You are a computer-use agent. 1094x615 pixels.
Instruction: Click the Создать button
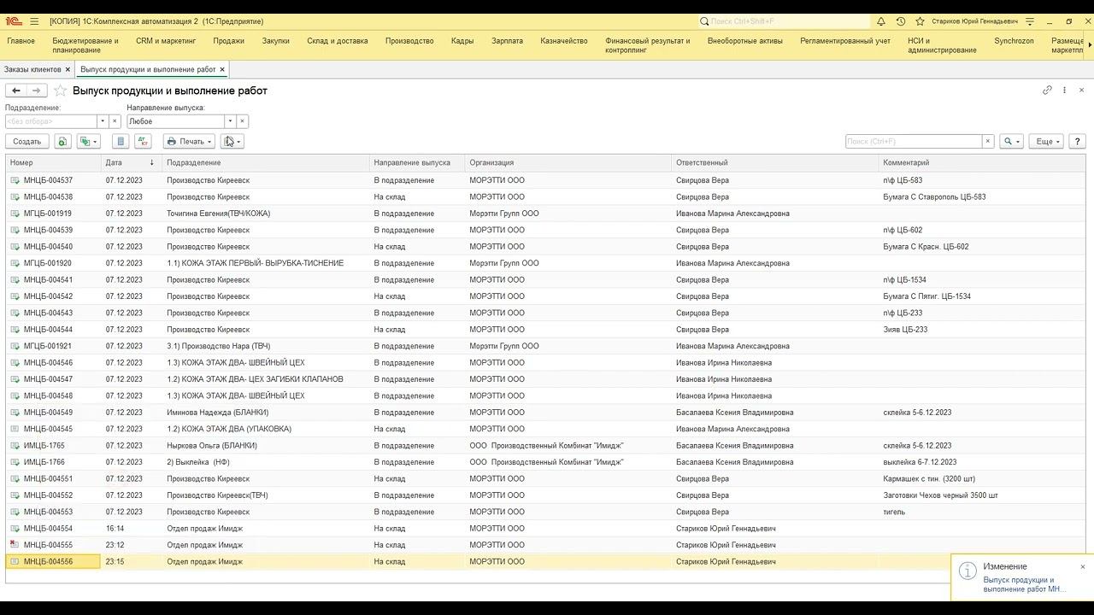[26, 142]
